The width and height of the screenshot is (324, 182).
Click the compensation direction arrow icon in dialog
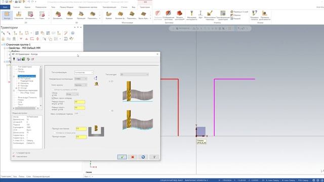(96, 78)
